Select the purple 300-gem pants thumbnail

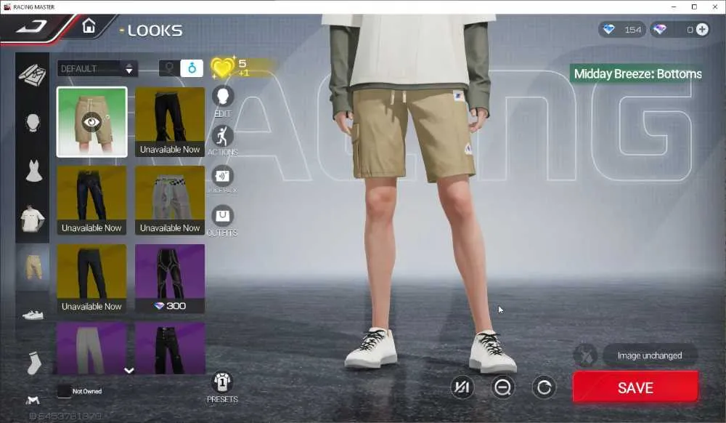point(170,278)
